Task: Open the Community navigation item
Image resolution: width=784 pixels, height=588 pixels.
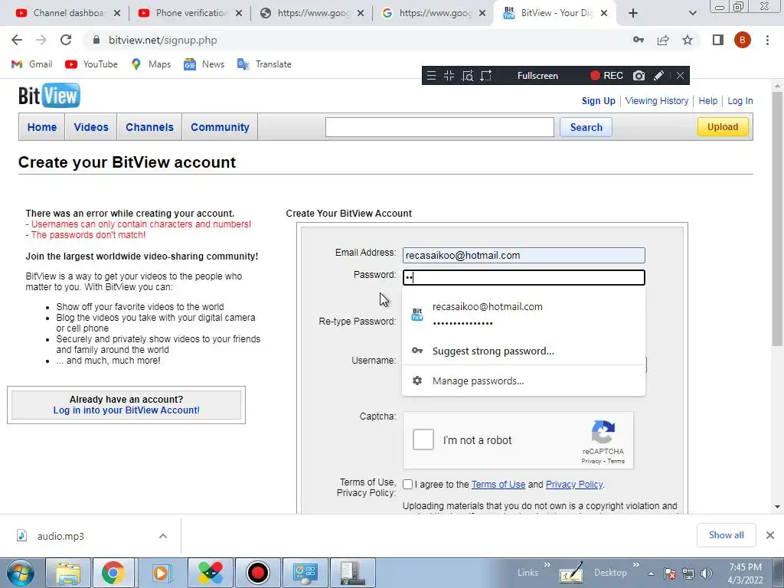Action: (x=220, y=127)
